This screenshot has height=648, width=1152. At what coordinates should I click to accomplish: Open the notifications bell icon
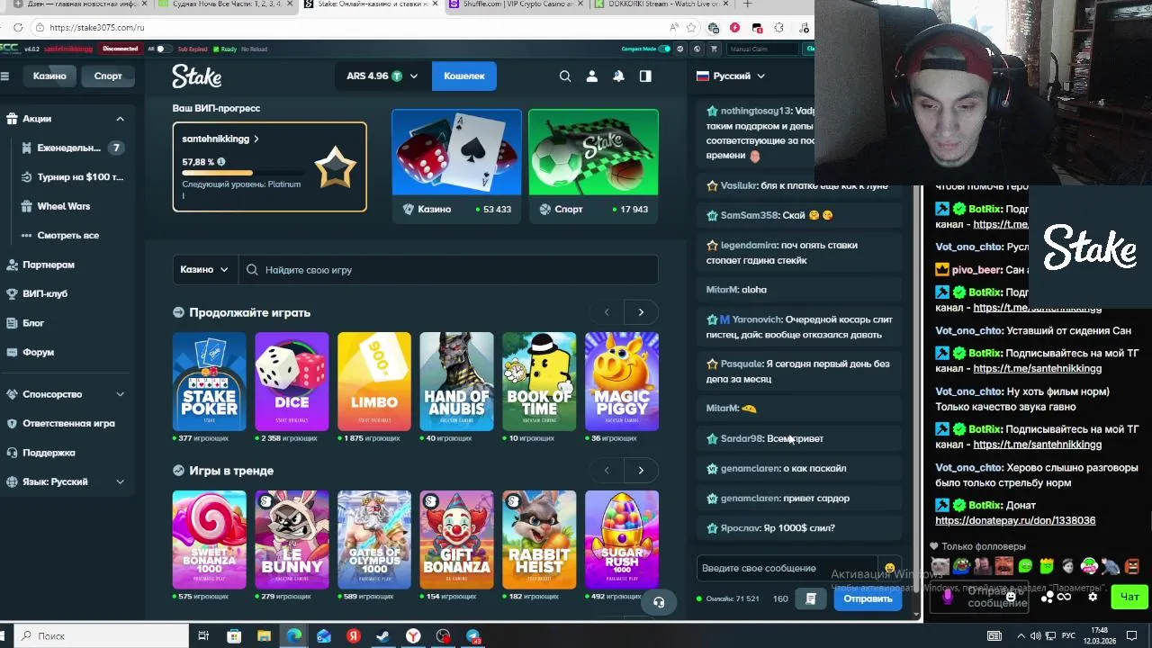click(x=618, y=76)
